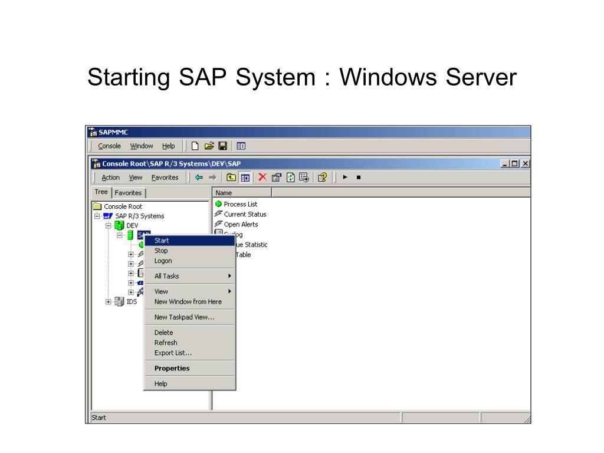Select the DEV tree item
604x453 pixels.
pos(132,226)
